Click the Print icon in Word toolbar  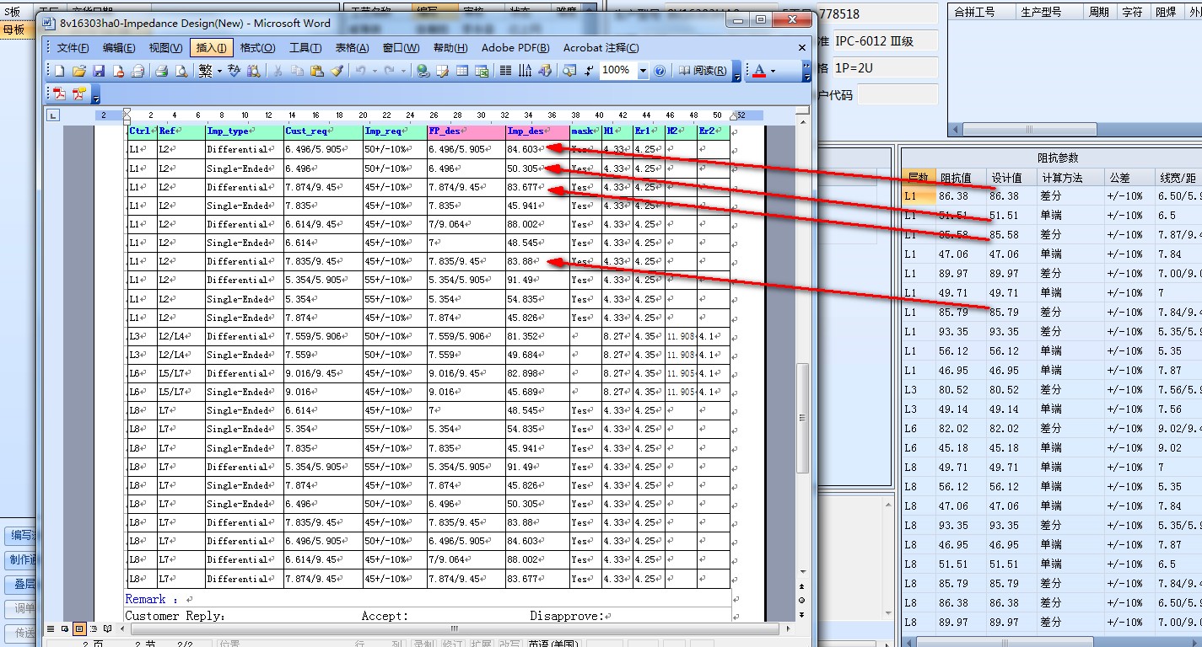tap(161, 71)
